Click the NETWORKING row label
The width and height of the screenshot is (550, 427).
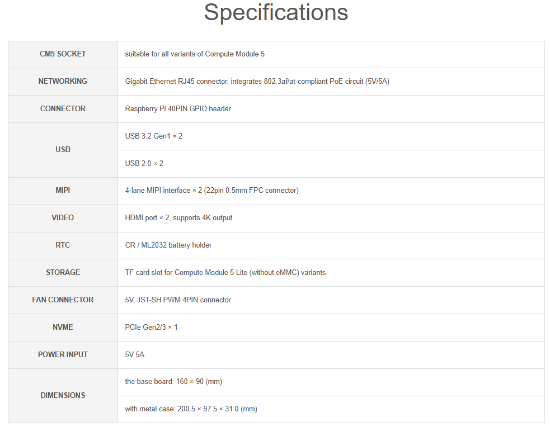[63, 81]
